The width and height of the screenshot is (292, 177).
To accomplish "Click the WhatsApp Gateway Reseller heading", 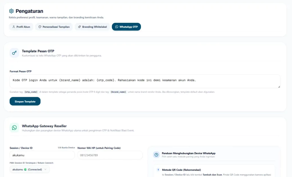I will (x=44, y=126).
